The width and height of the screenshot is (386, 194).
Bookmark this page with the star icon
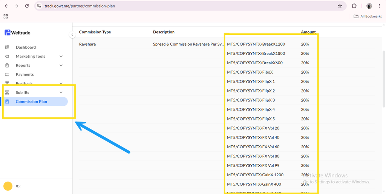point(340,6)
